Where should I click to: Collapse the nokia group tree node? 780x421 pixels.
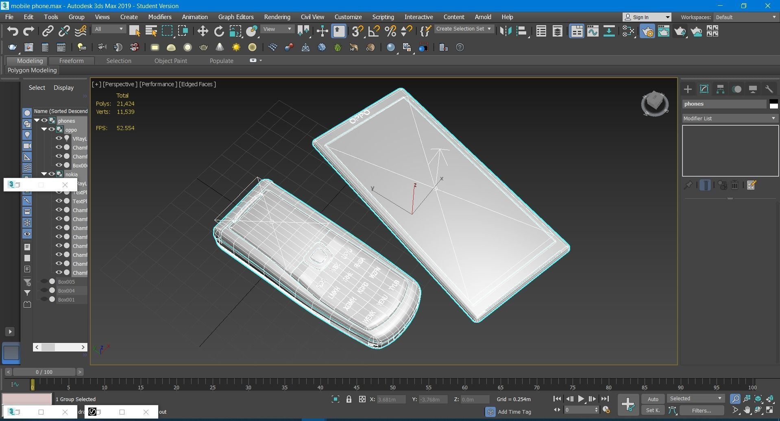click(x=44, y=174)
